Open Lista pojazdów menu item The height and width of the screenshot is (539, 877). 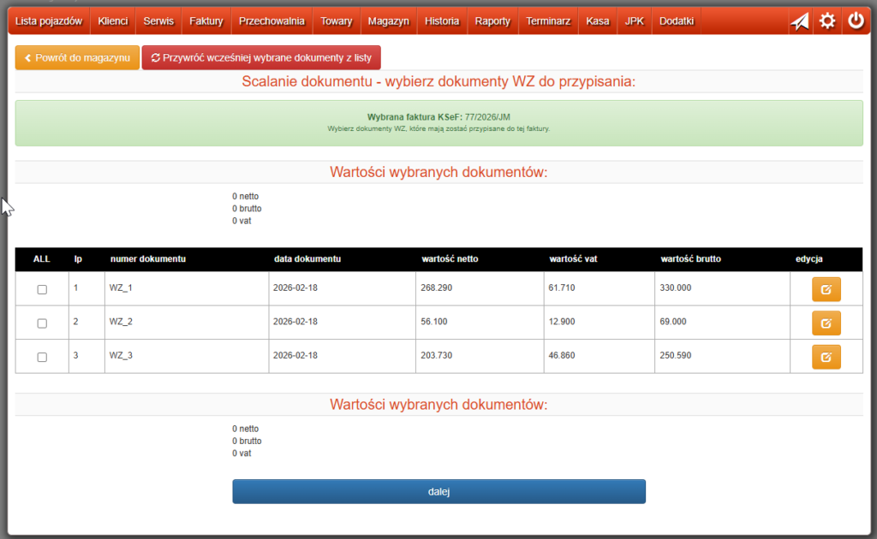49,21
